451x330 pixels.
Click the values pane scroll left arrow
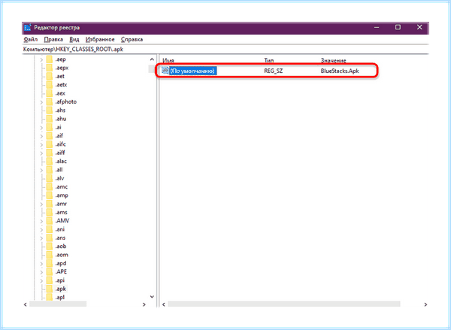click(x=164, y=304)
